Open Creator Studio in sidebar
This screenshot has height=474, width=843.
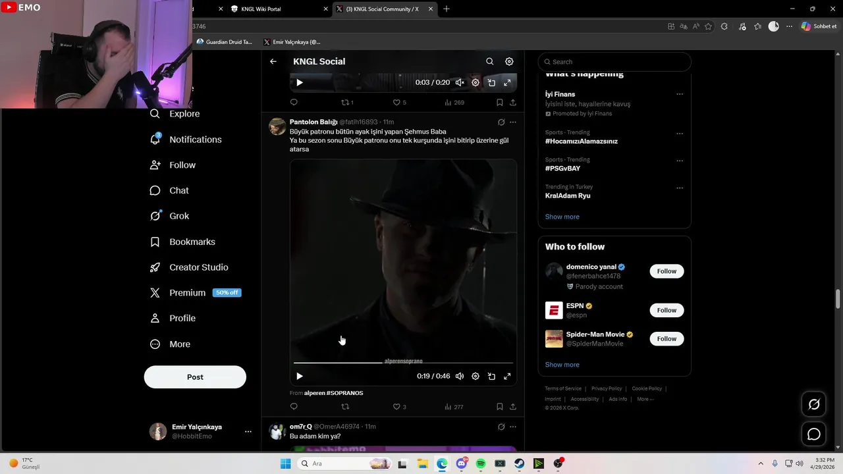click(x=189, y=267)
